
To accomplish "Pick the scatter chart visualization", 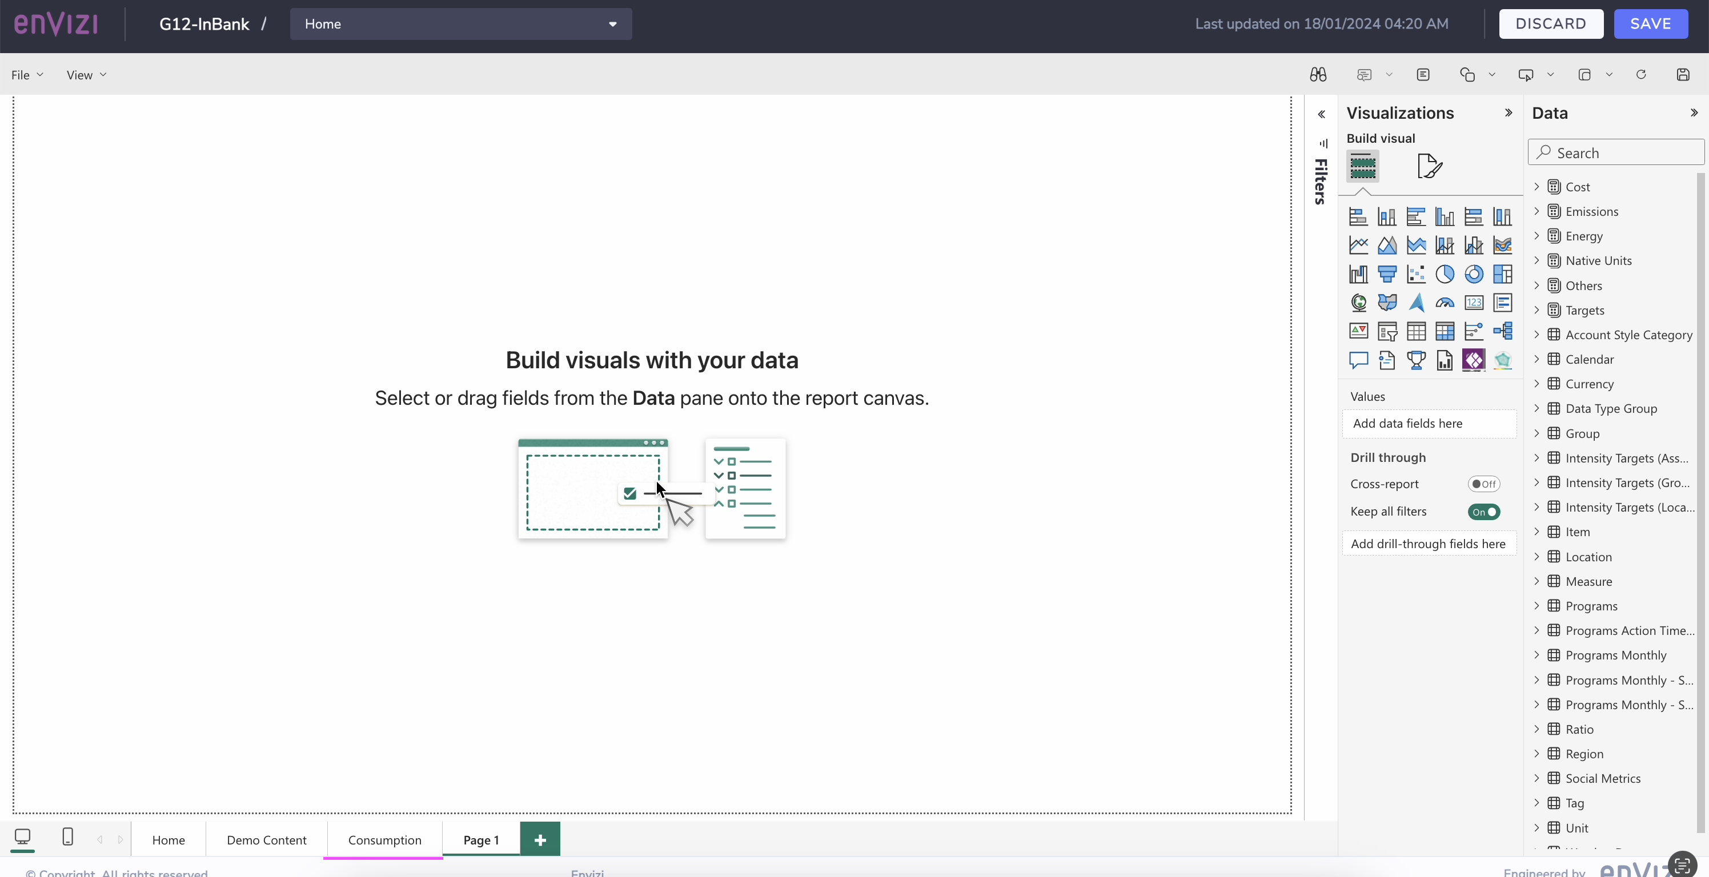I will (x=1416, y=274).
